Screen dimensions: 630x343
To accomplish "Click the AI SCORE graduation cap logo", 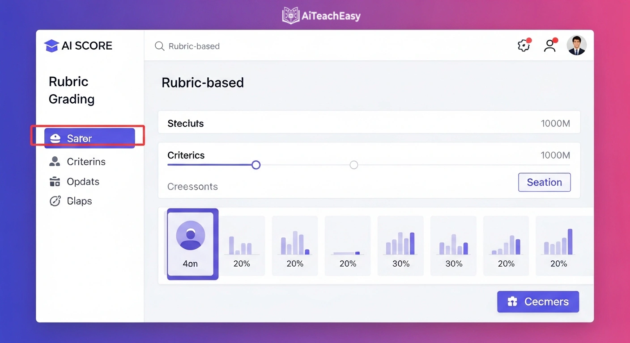I will point(51,45).
